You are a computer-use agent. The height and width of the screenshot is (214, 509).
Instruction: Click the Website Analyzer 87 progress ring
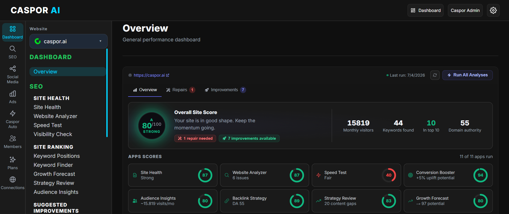click(297, 175)
